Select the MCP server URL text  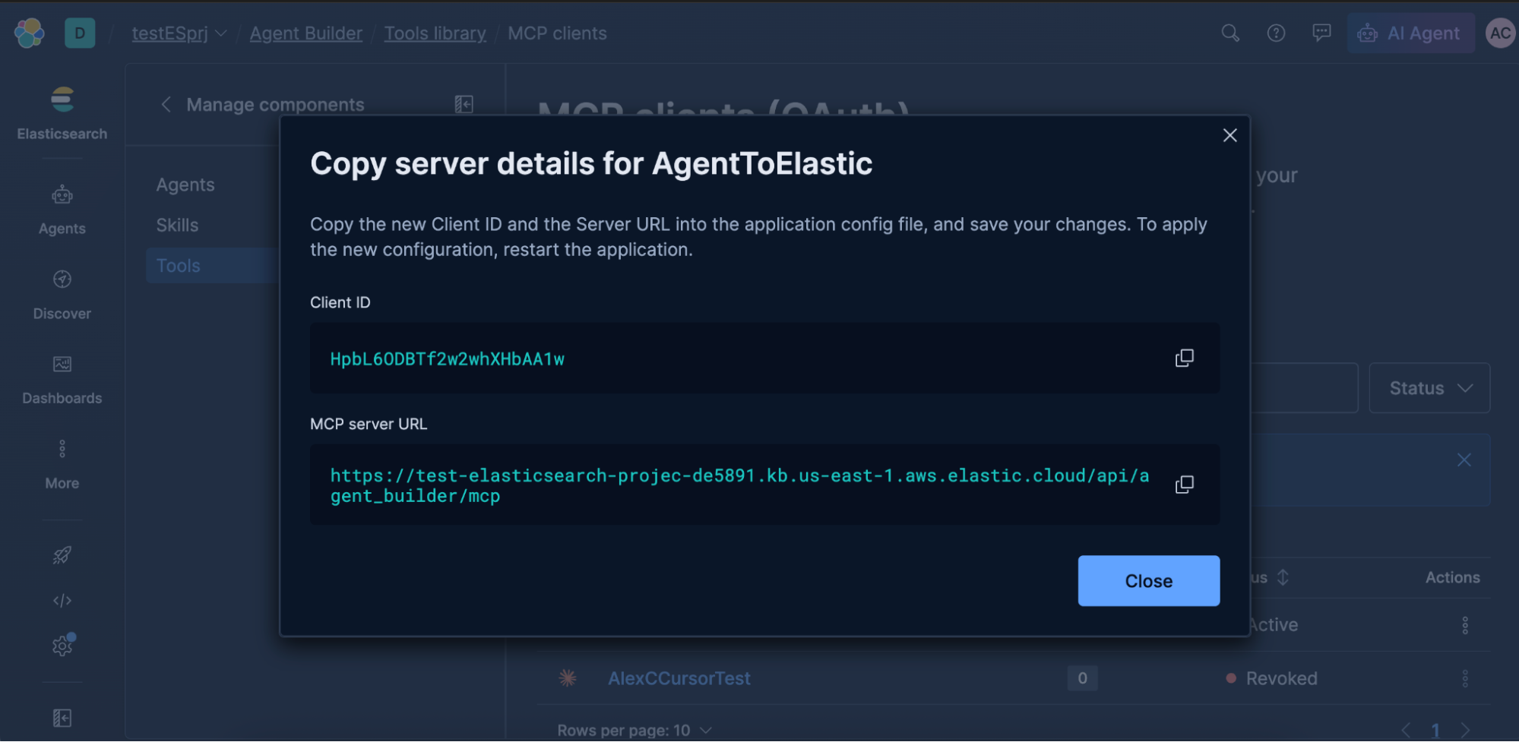[739, 485]
